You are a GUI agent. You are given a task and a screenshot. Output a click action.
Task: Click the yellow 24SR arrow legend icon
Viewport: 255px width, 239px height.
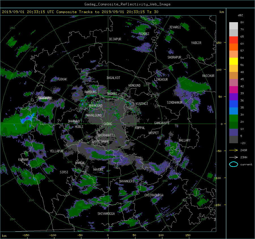coord(233,150)
